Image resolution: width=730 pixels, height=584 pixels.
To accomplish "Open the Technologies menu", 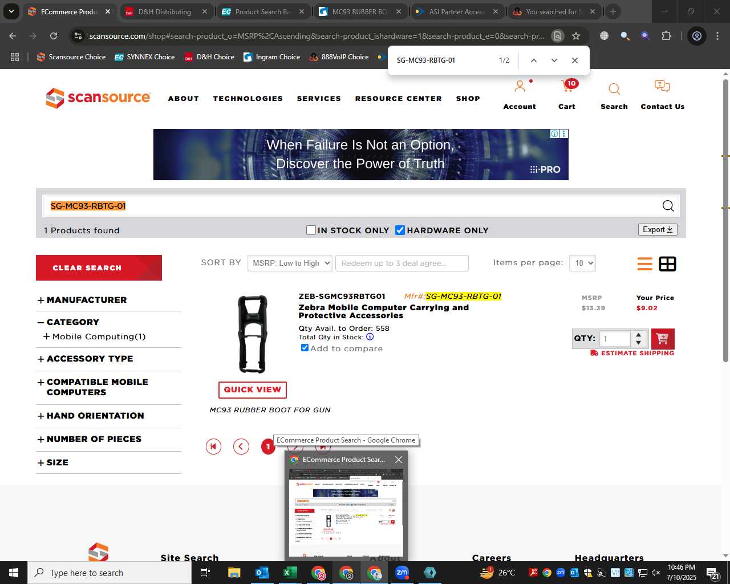I will coord(248,98).
